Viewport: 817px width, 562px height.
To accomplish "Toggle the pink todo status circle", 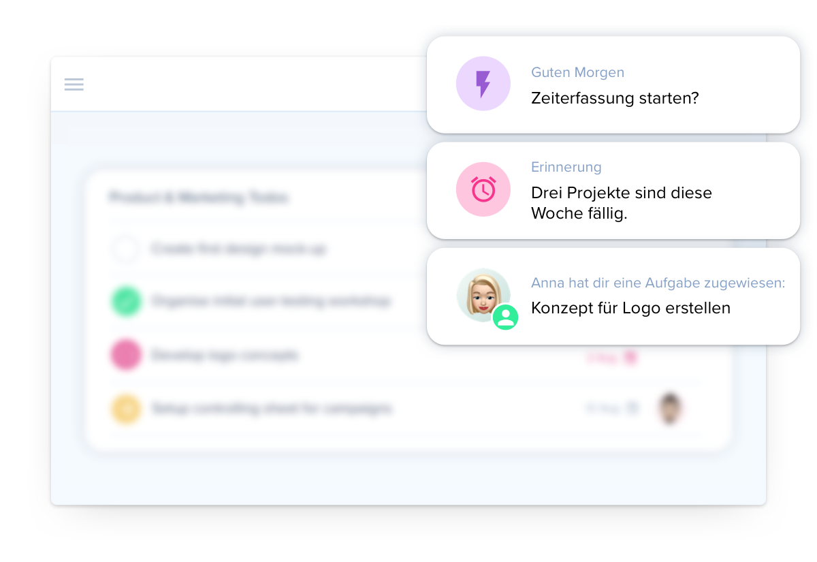I will (126, 355).
